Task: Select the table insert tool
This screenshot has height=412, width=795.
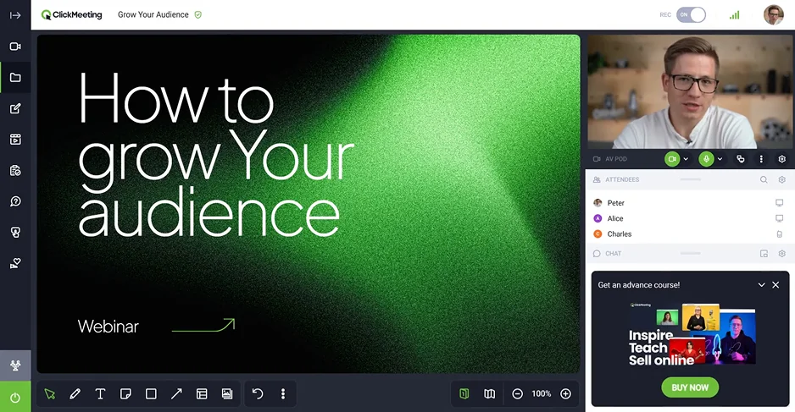Action: 202,393
